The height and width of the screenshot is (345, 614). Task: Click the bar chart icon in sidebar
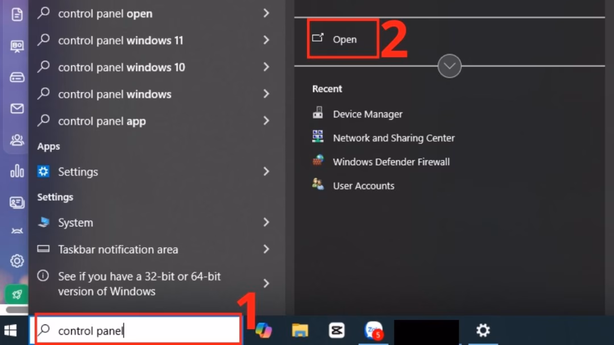[17, 171]
